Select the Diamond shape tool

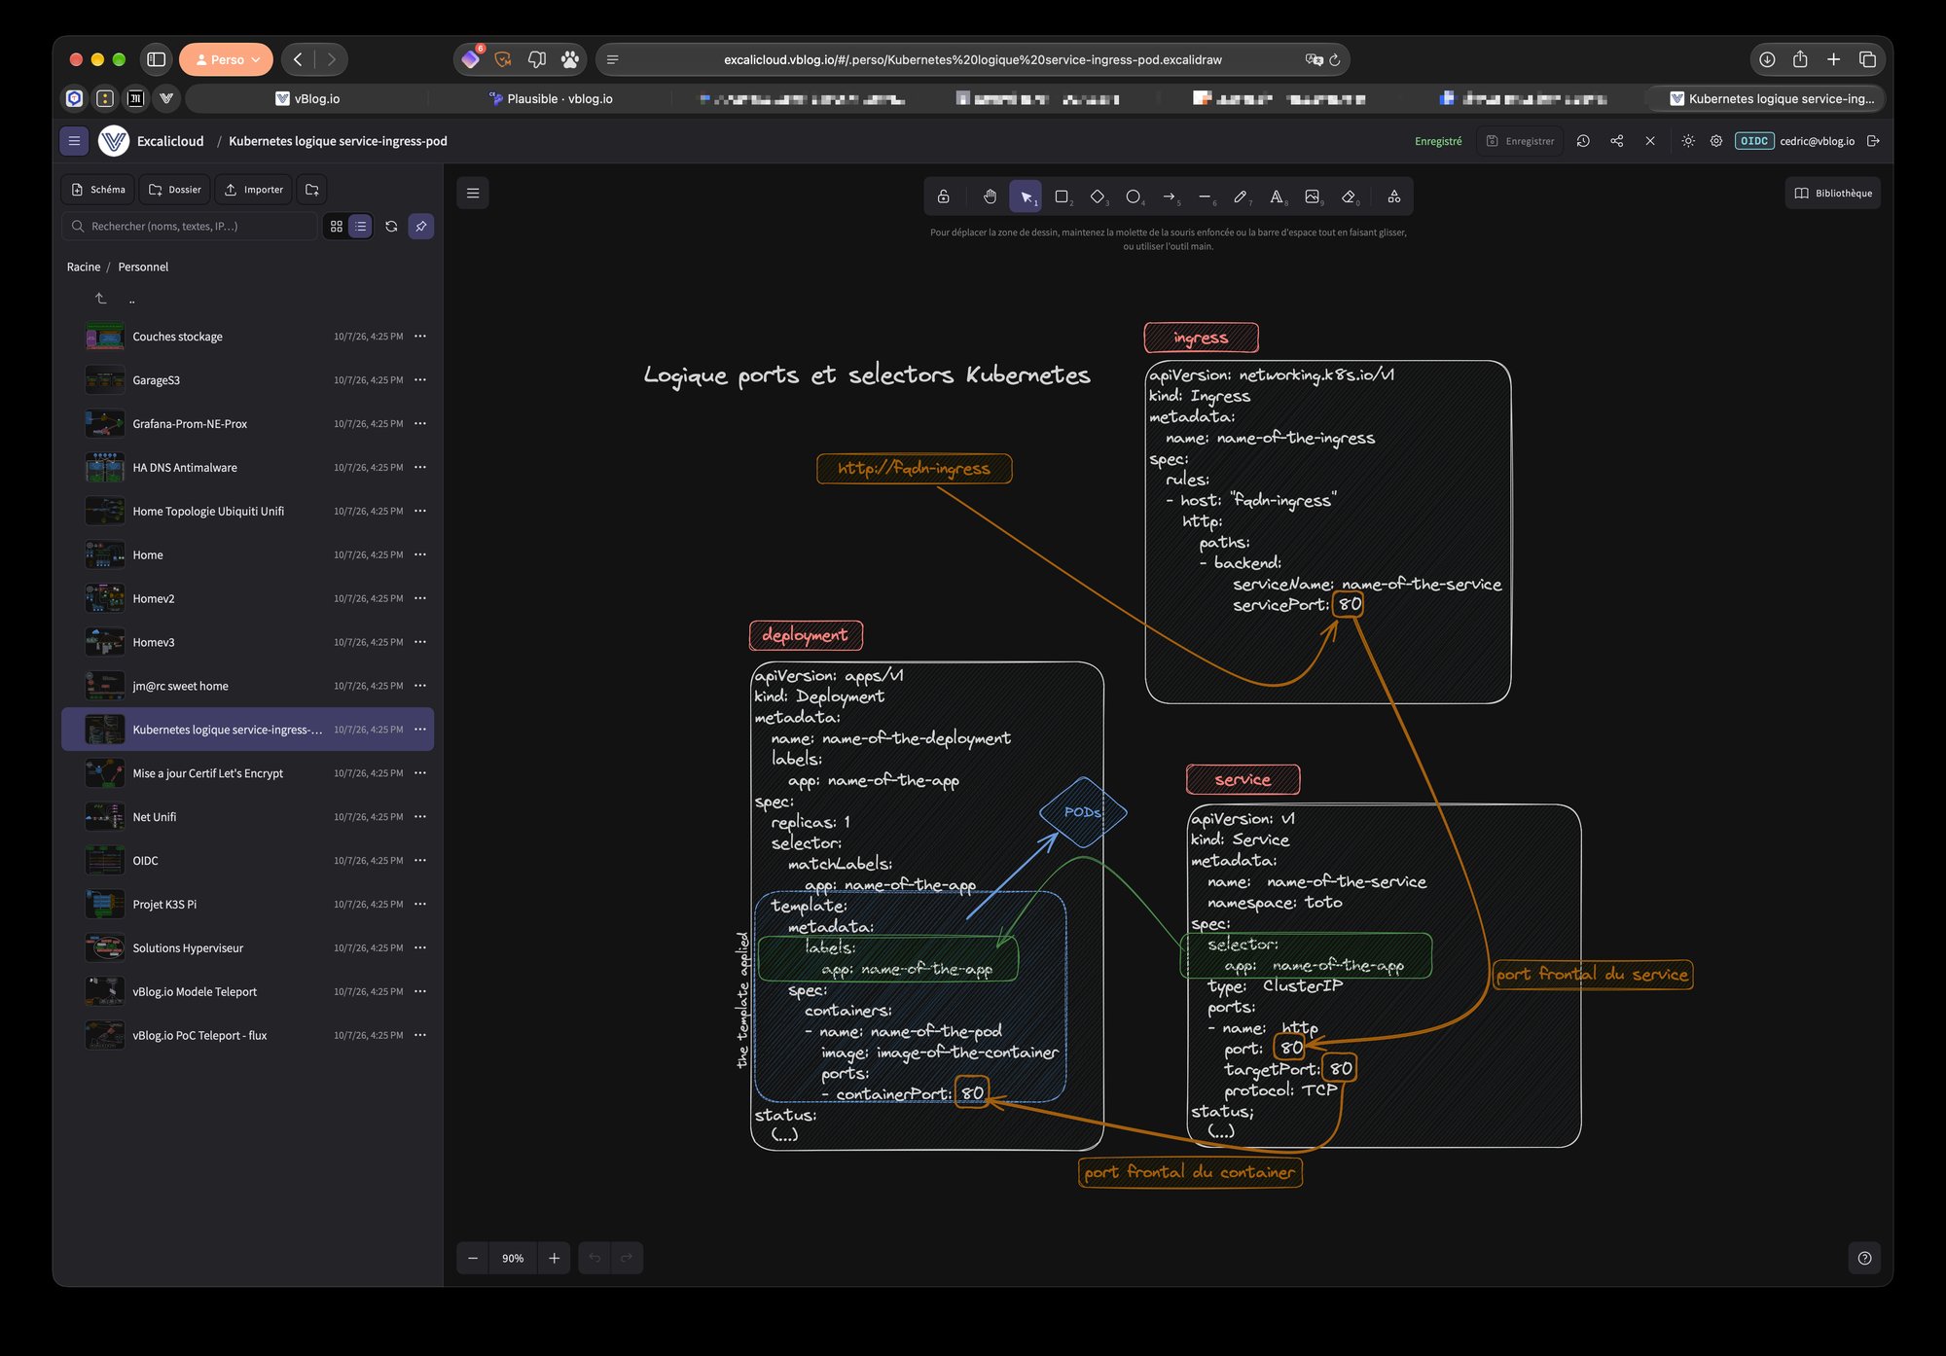point(1098,196)
